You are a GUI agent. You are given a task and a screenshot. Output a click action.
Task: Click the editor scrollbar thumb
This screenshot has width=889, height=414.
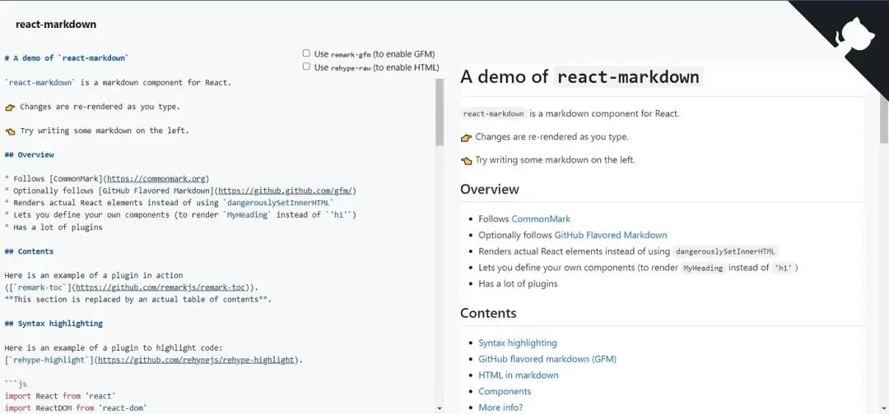(x=440, y=112)
